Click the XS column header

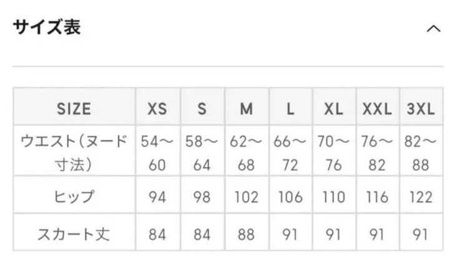[157, 109]
